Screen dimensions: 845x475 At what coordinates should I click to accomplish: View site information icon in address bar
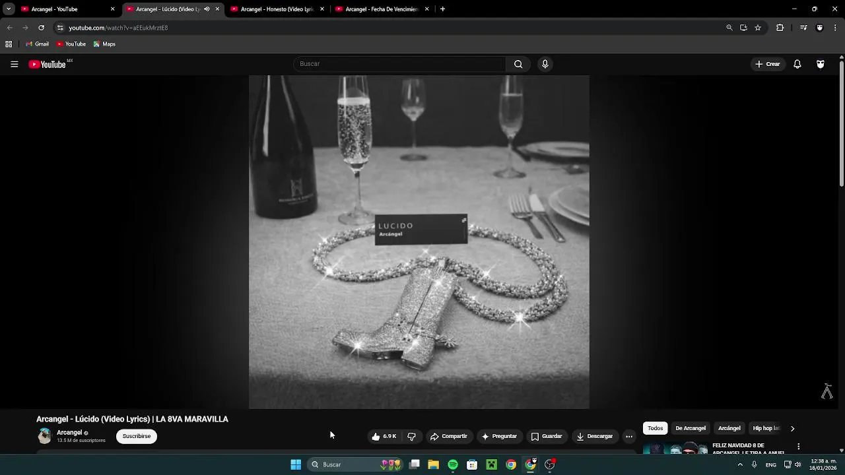point(60,28)
